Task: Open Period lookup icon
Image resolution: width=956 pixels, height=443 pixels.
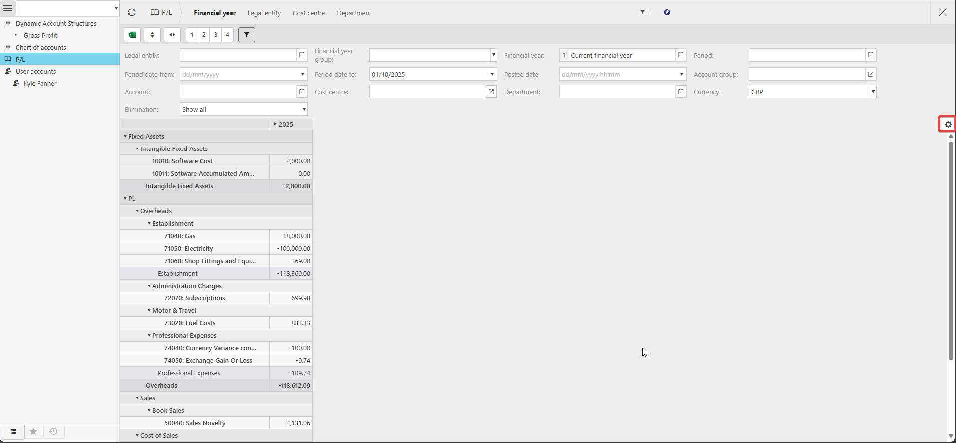Action: click(871, 55)
